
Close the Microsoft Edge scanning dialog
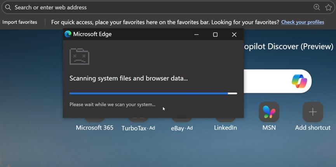[234, 34]
